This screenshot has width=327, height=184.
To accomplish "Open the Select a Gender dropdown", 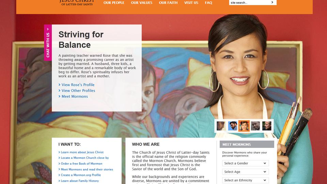I will pyautogui.click(x=246, y=163).
